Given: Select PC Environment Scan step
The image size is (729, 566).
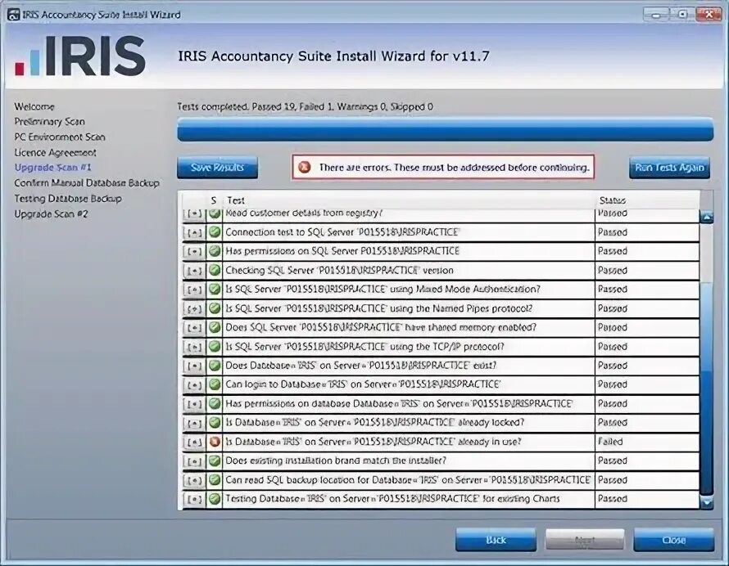Looking at the screenshot, I should 60,137.
